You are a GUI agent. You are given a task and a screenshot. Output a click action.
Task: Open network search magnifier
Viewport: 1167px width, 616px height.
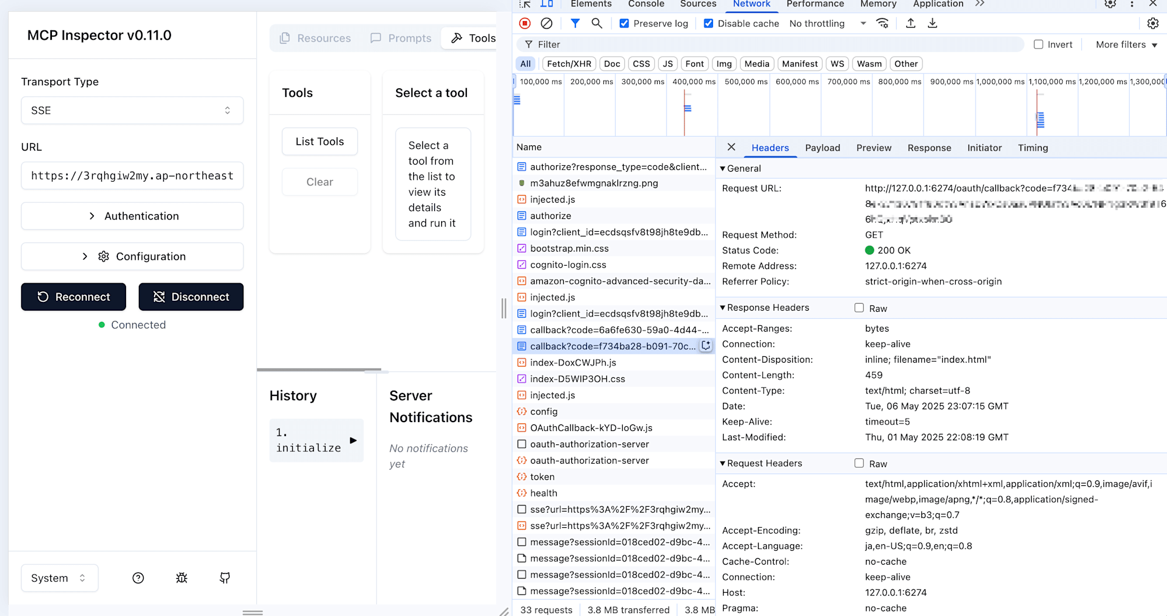(x=596, y=23)
